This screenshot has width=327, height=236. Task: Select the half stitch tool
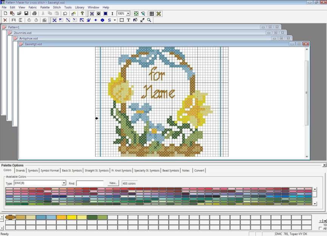[x=67, y=20]
